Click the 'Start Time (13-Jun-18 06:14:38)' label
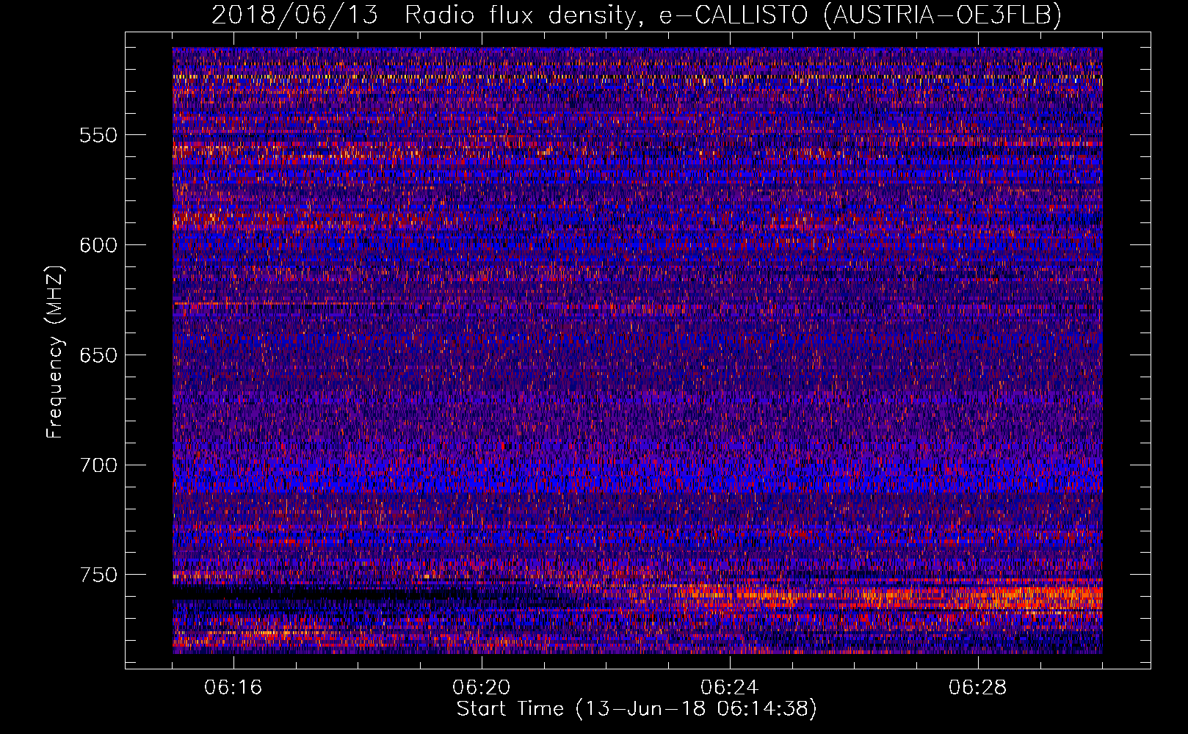This screenshot has height=734, width=1188. coord(637,709)
